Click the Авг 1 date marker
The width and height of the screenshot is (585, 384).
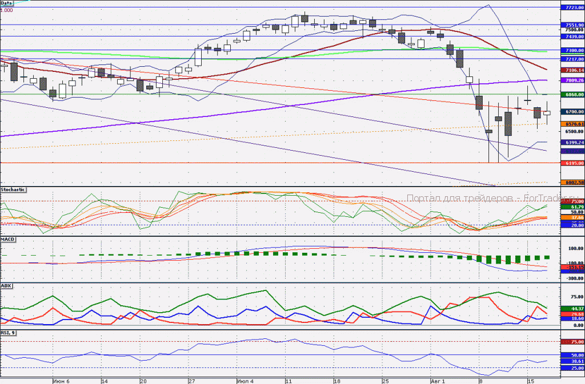[x=438, y=381]
